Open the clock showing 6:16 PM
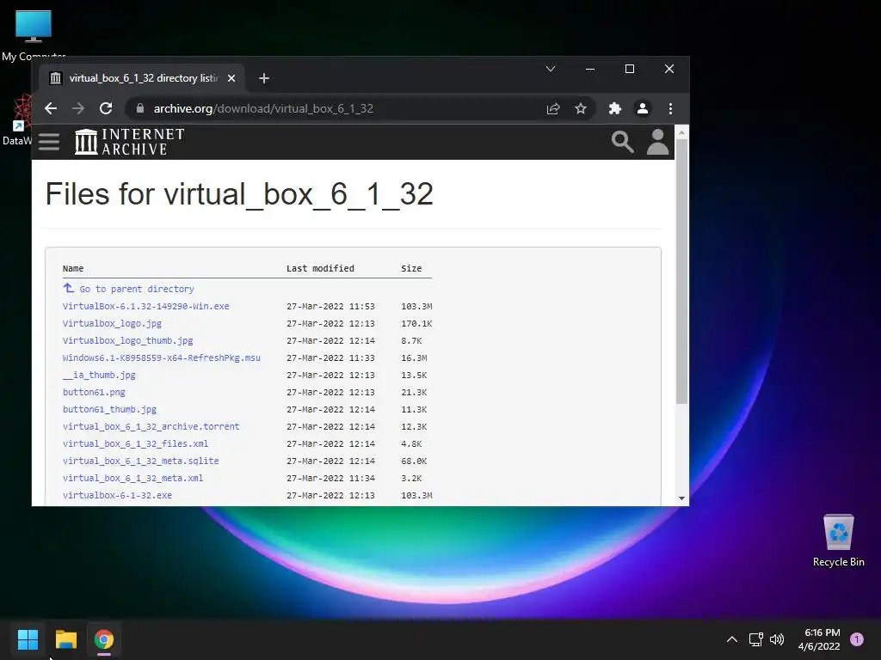881x660 pixels. pos(819,639)
